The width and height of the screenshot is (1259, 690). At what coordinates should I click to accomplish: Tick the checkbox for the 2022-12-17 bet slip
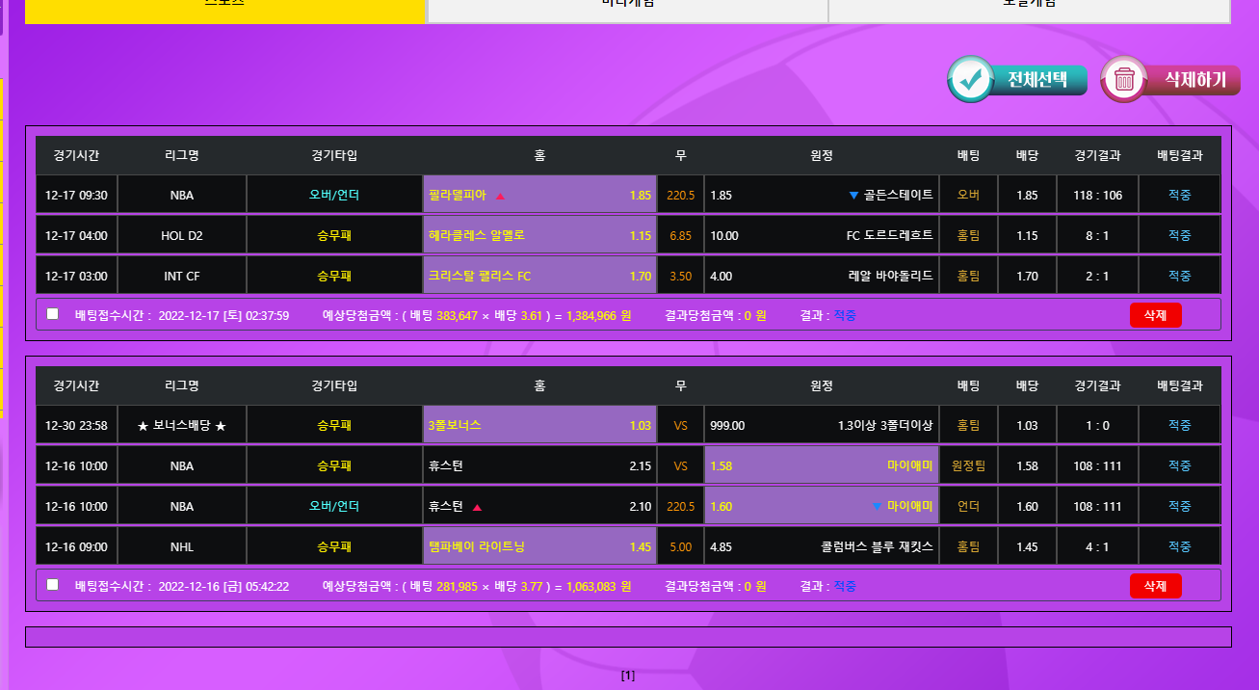52,314
